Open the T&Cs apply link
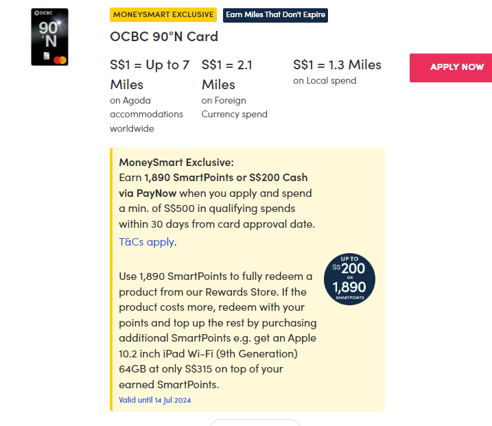Image resolution: width=492 pixels, height=426 pixels. coord(147,241)
